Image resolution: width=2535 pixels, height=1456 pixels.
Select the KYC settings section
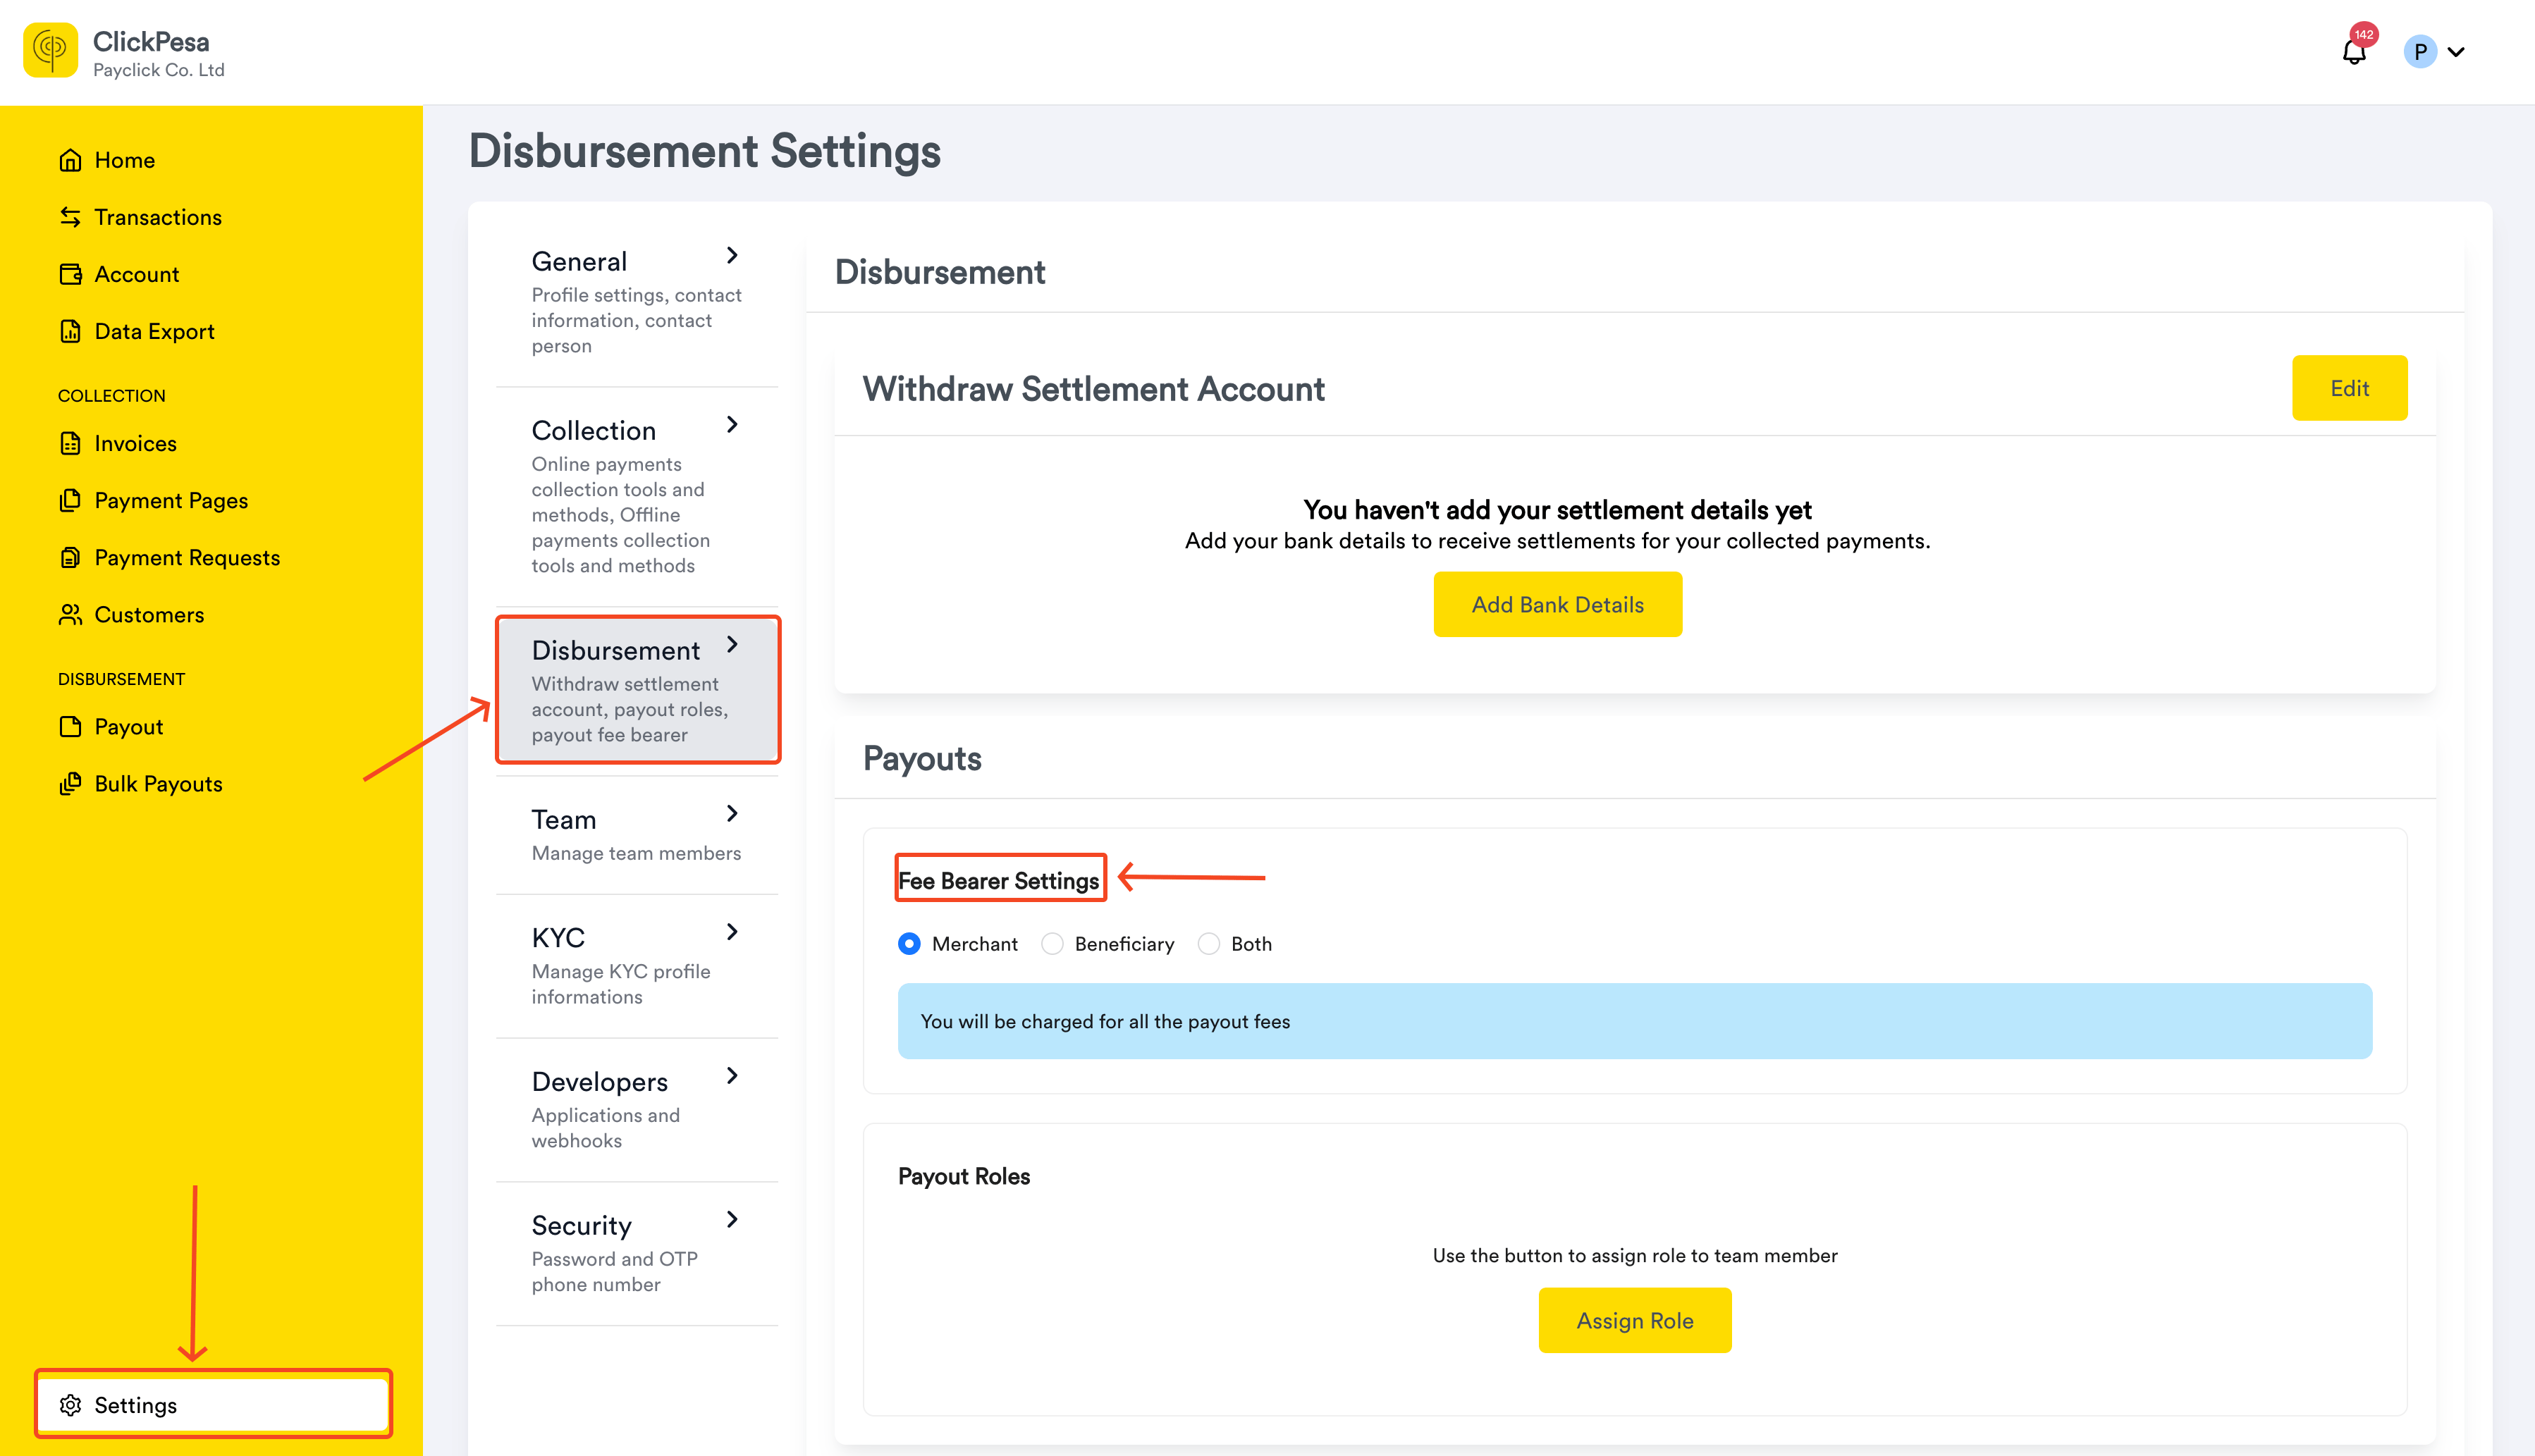coord(637,966)
